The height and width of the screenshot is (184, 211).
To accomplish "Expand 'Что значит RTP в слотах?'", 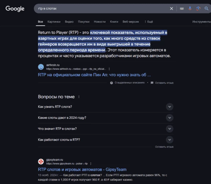I will click(105, 129).
